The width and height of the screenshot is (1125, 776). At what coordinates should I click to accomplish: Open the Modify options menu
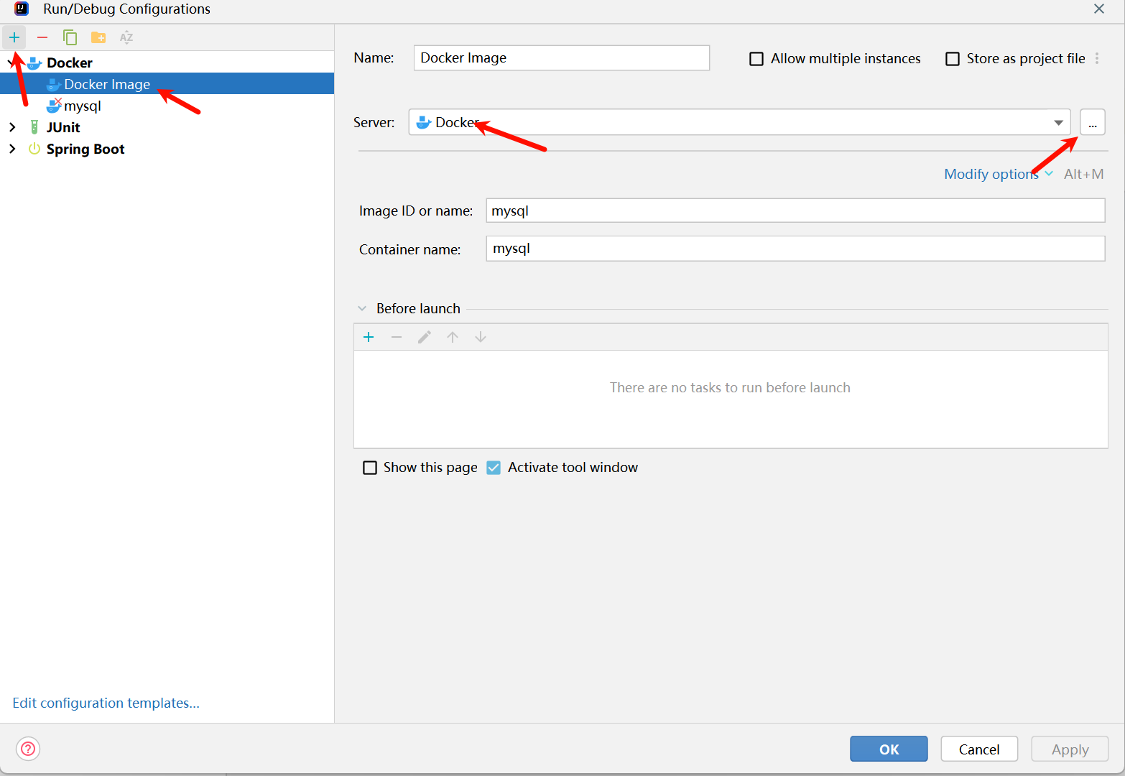998,174
